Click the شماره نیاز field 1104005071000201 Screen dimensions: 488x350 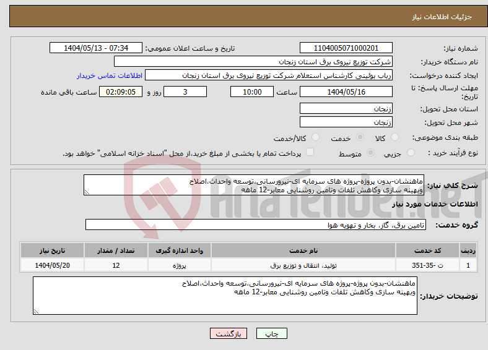click(346, 48)
